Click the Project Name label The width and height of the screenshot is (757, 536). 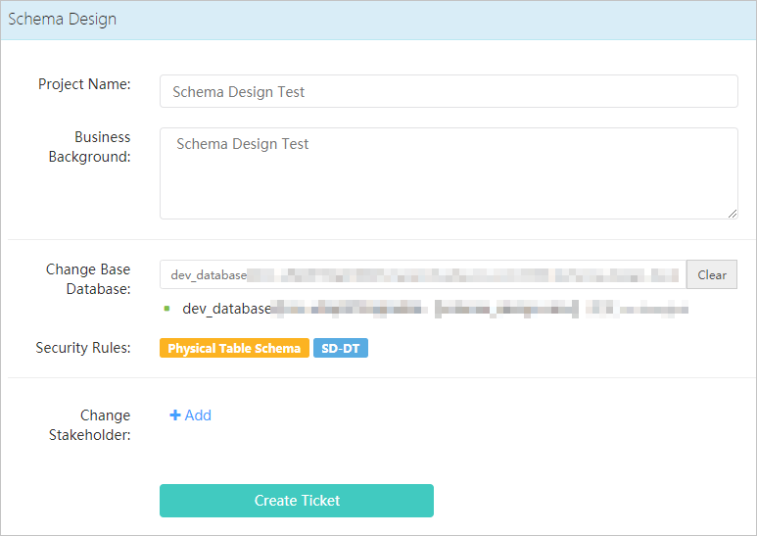tap(84, 84)
